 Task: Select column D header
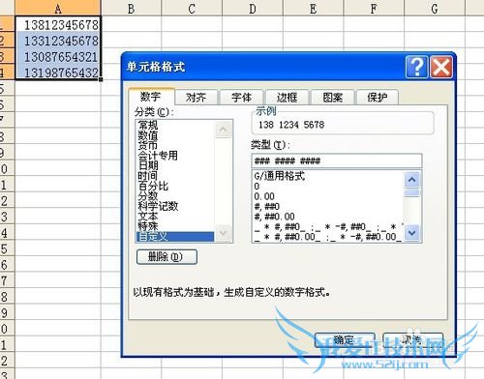(253, 8)
